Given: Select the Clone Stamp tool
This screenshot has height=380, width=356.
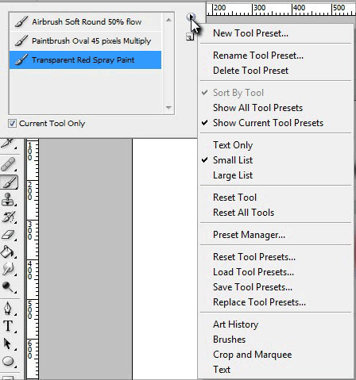Looking at the screenshot, I should click(x=8, y=200).
